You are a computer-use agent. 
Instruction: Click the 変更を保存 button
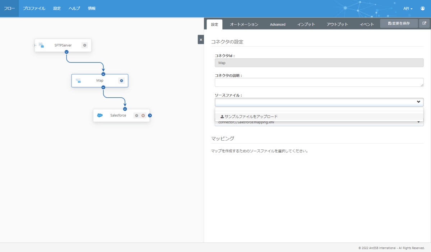coord(399,24)
